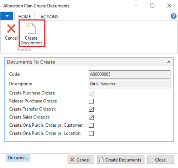
Task: Toggle the Create Purchase Orders checkbox
Action: point(91,93)
